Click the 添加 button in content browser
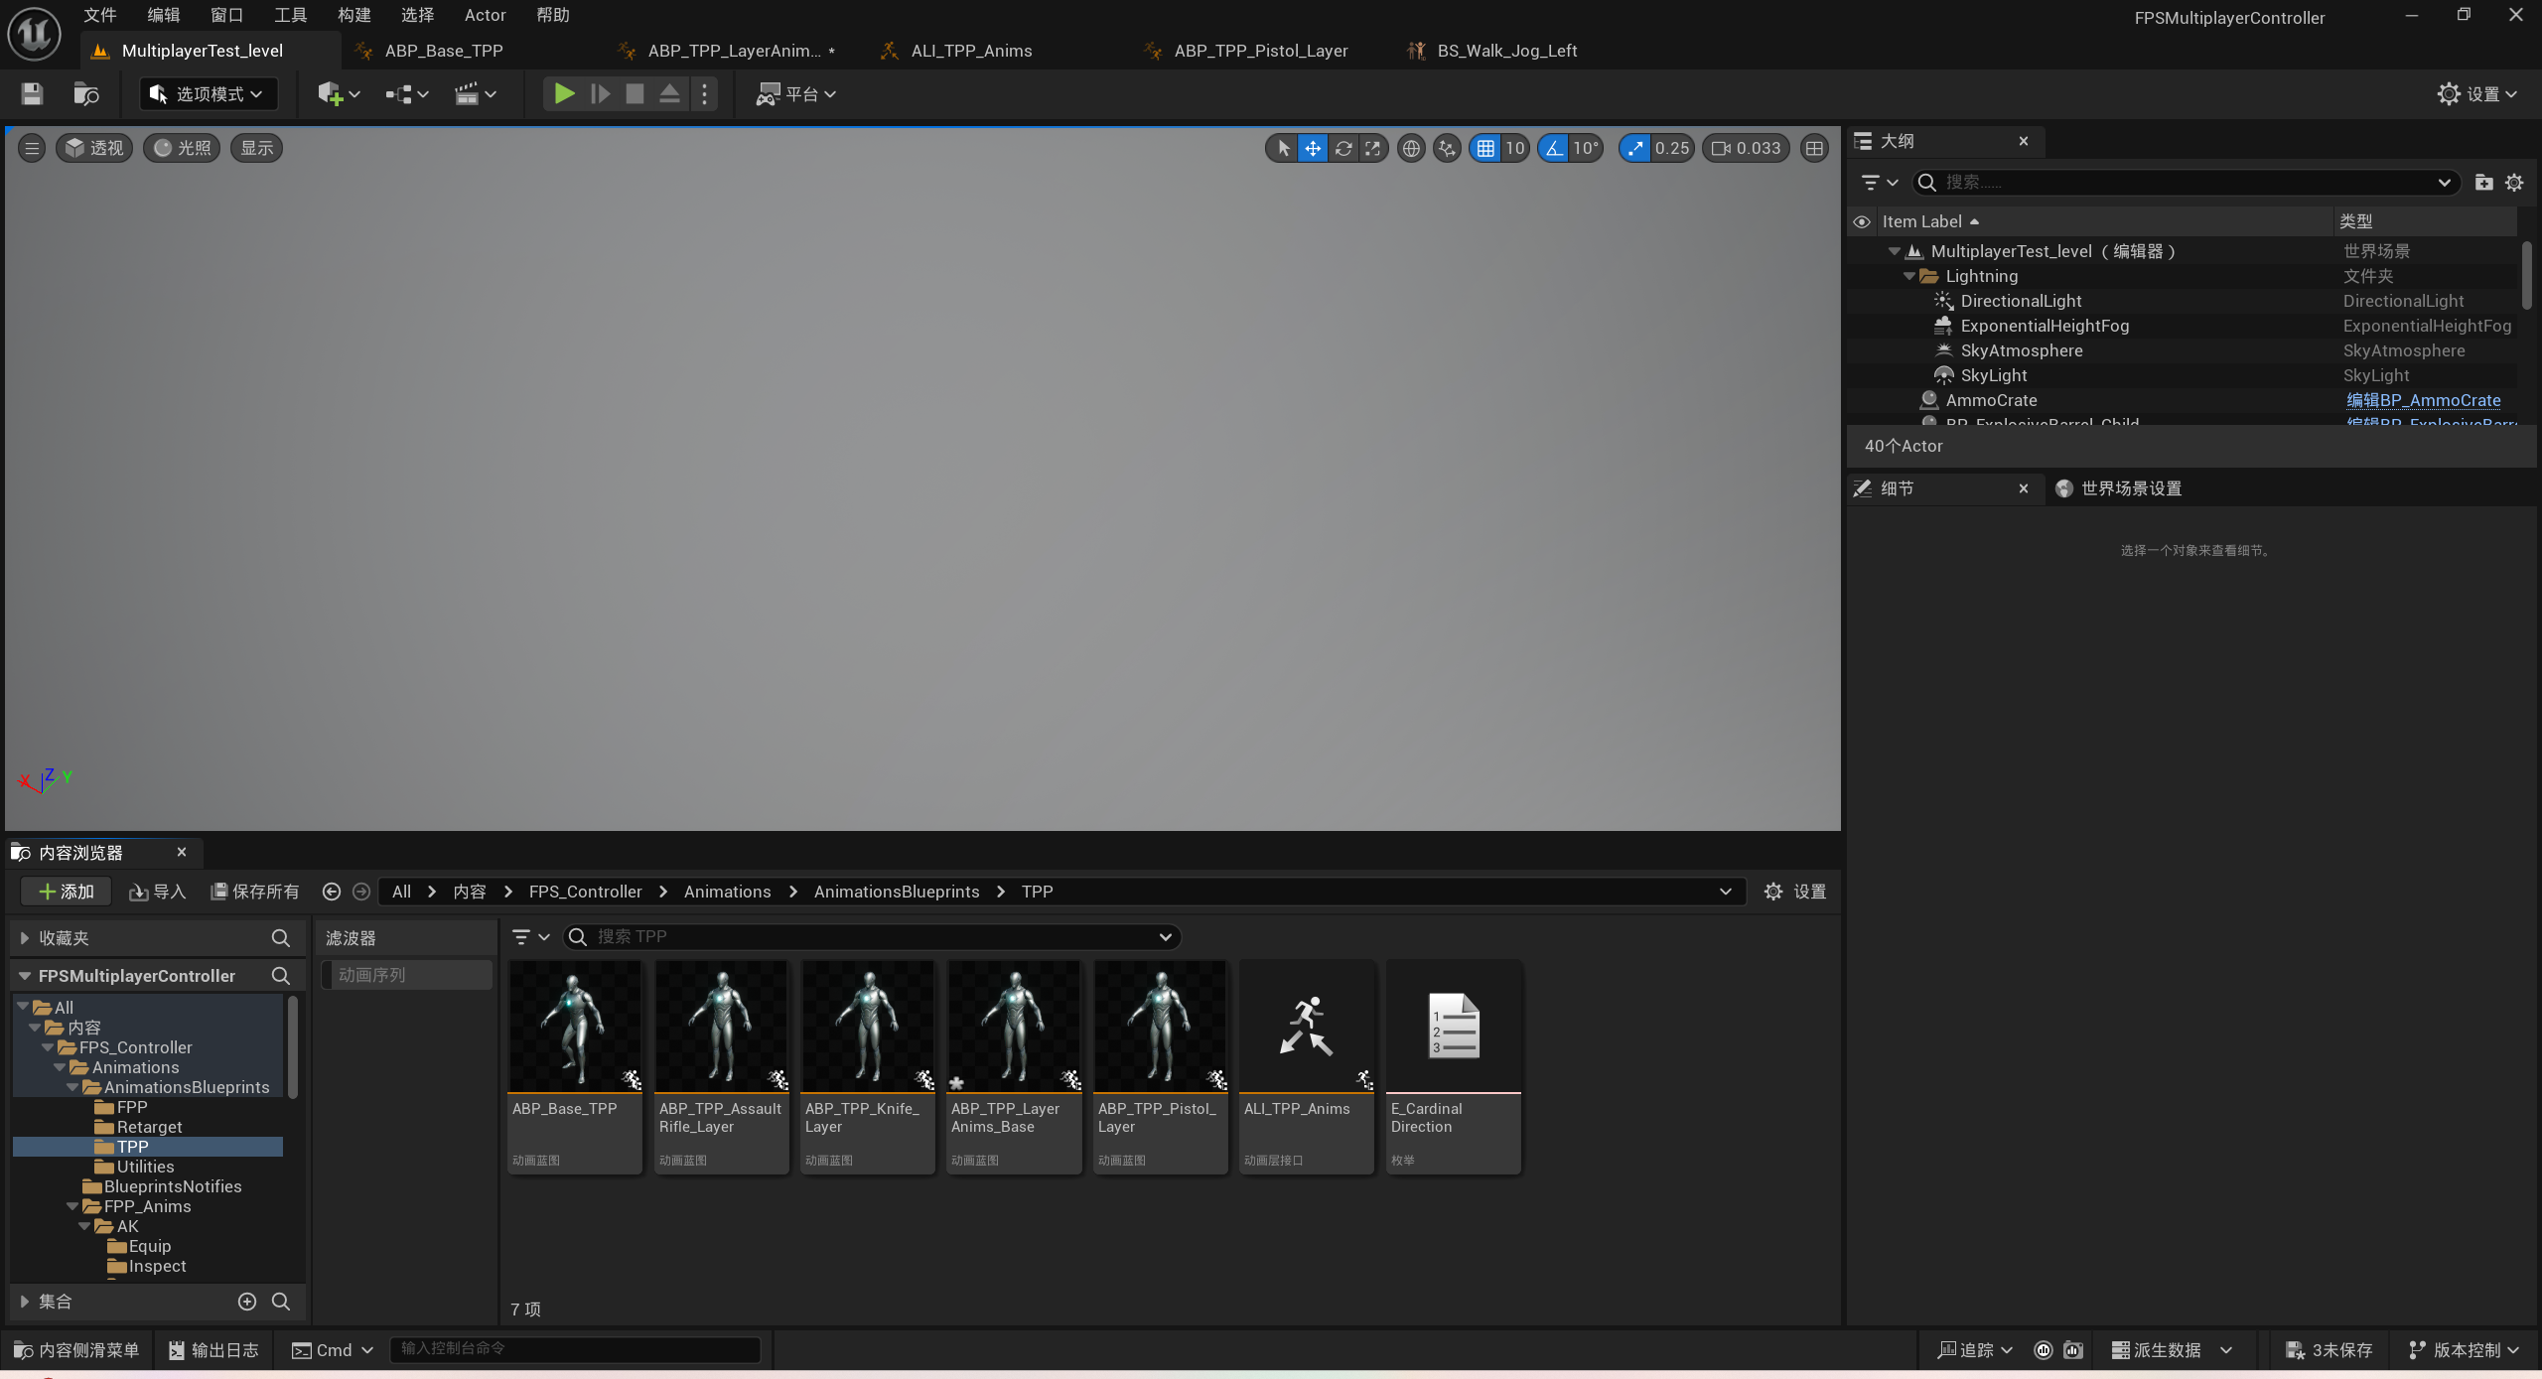This screenshot has height=1379, width=2542. 66,892
